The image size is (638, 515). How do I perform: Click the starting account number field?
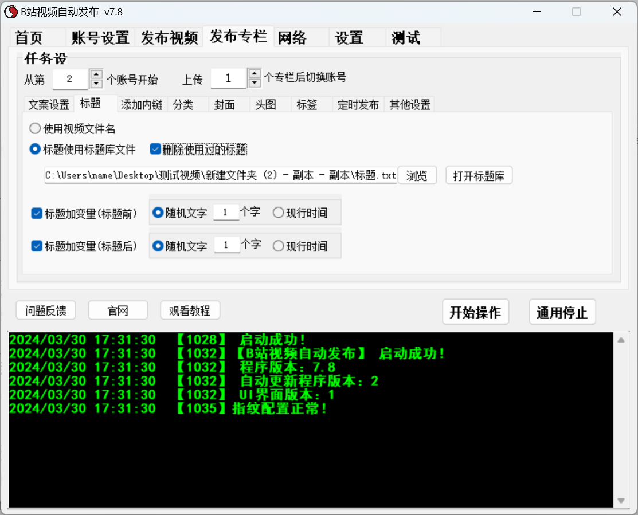[71, 79]
